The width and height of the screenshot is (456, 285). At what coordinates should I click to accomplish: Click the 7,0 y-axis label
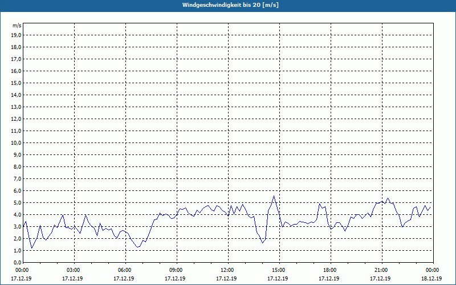click(18, 179)
